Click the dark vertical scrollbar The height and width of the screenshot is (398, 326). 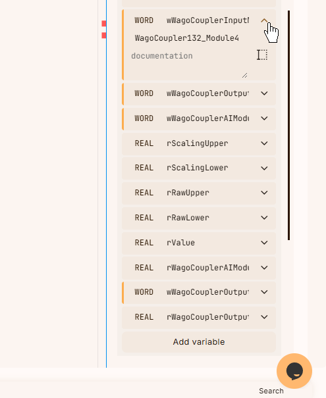(x=288, y=125)
